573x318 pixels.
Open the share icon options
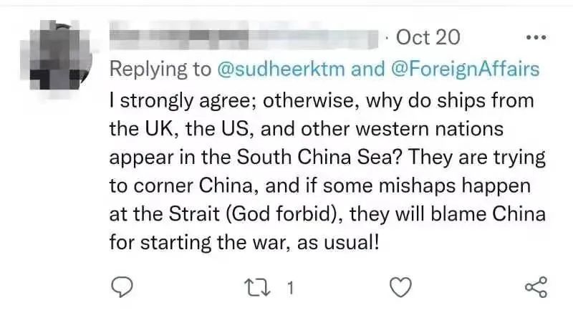click(x=536, y=287)
